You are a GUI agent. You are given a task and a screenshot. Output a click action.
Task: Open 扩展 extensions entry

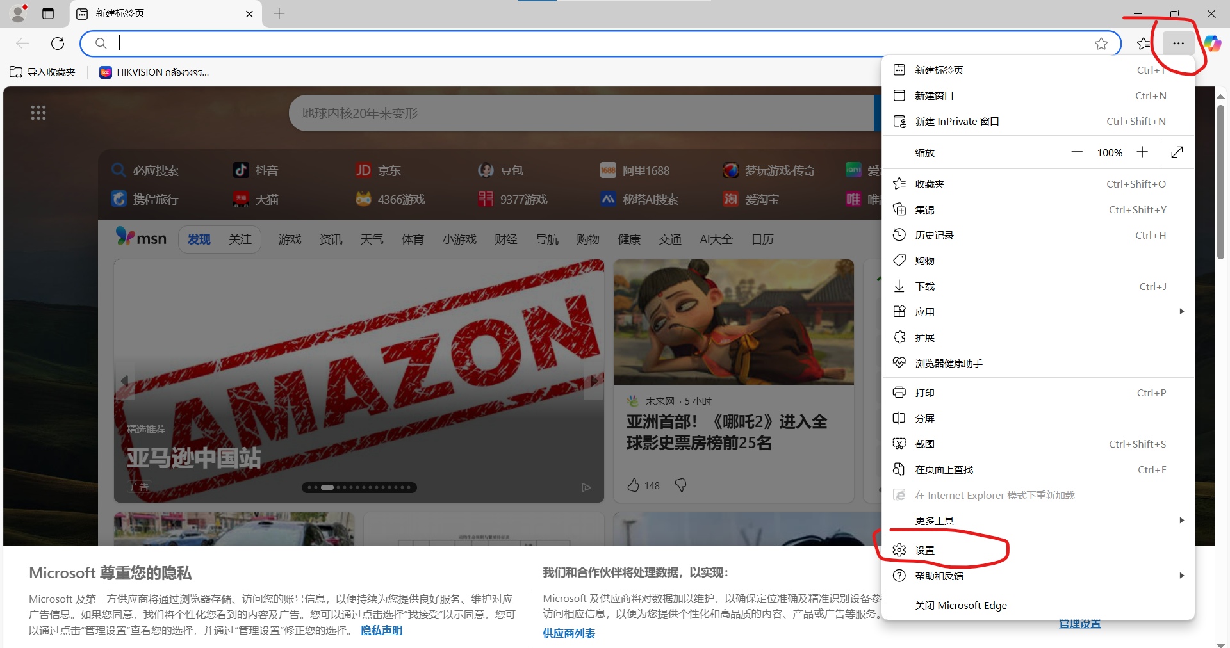[1038, 337]
